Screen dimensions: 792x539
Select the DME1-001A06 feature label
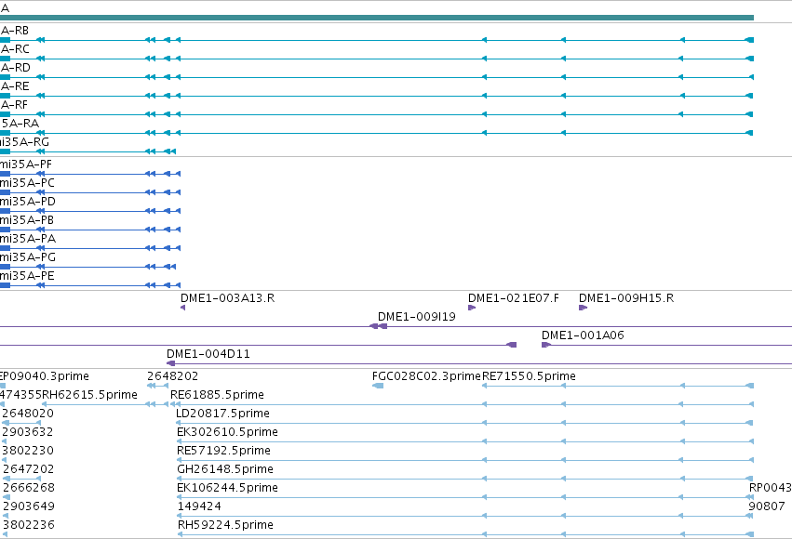(x=583, y=335)
